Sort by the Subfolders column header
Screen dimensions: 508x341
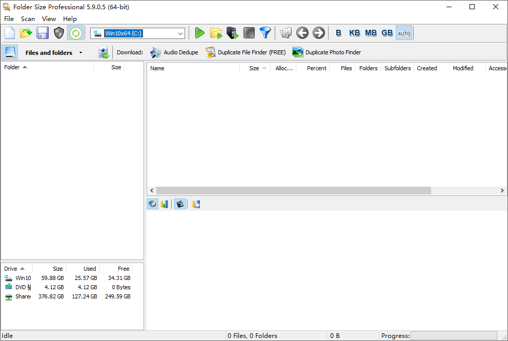[x=397, y=68]
